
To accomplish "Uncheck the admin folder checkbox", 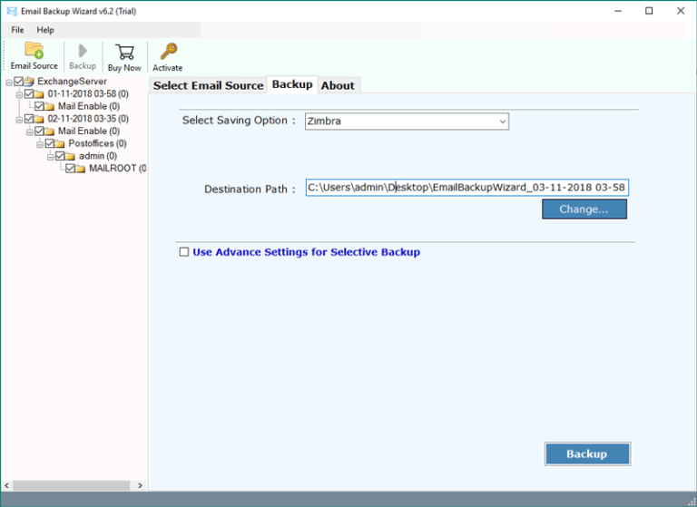I will (60, 156).
